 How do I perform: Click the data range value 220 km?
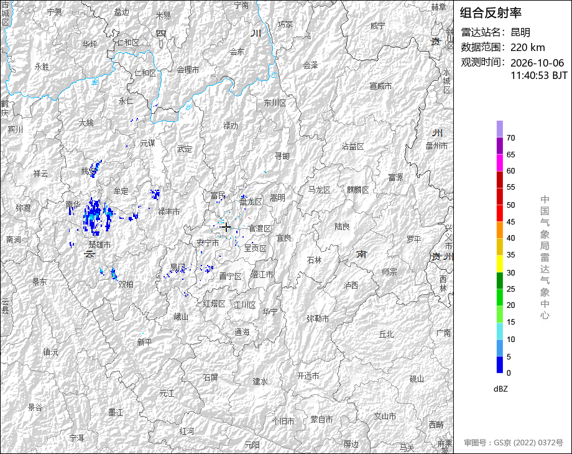(527, 47)
